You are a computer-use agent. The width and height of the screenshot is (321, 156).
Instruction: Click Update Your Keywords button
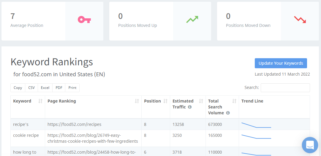click(281, 63)
